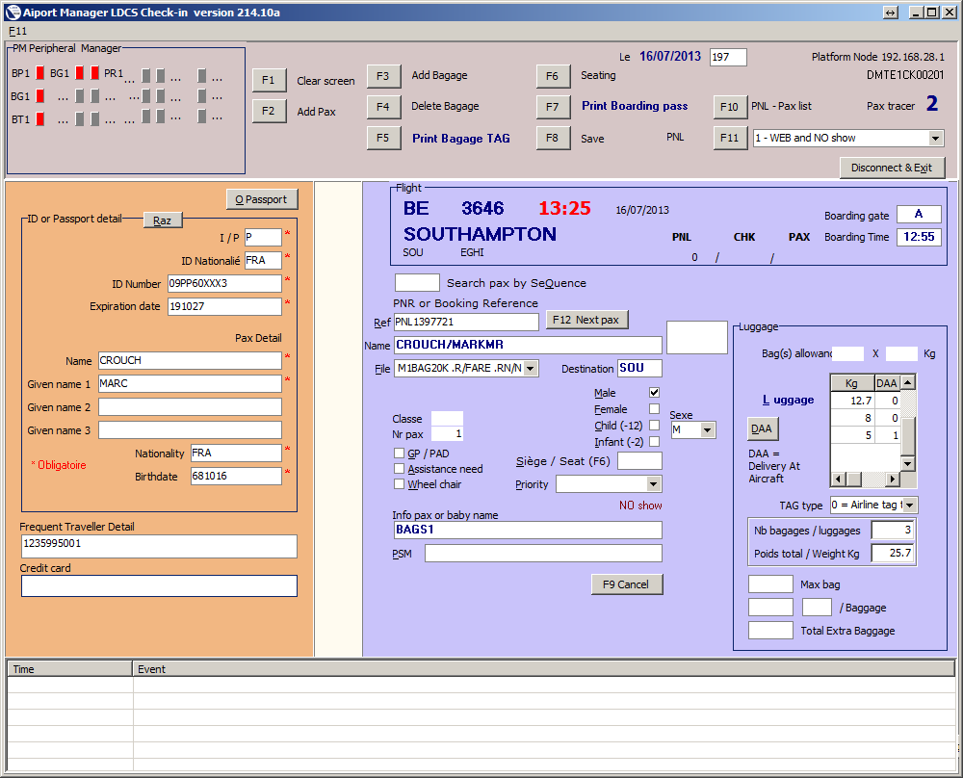Open the F11 menu in the menu bar
Viewport: 963px width, 778px height.
pos(18,31)
